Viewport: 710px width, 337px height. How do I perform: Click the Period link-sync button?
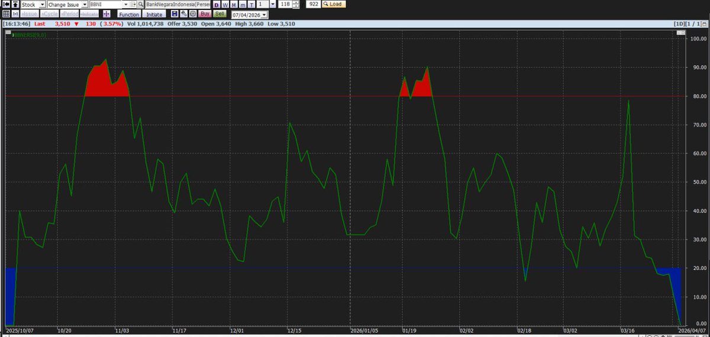pos(69,14)
